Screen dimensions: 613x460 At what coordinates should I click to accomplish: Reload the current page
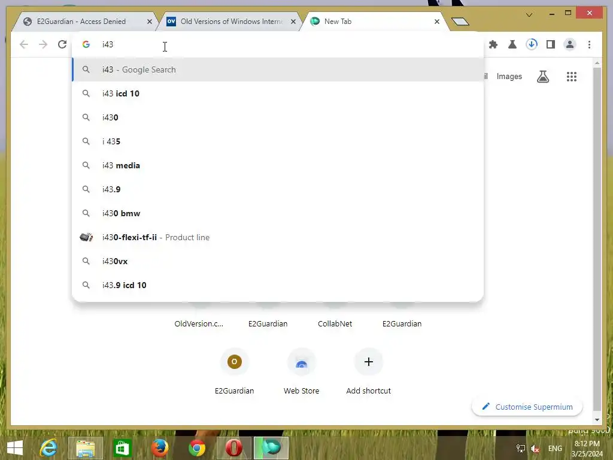[62, 44]
